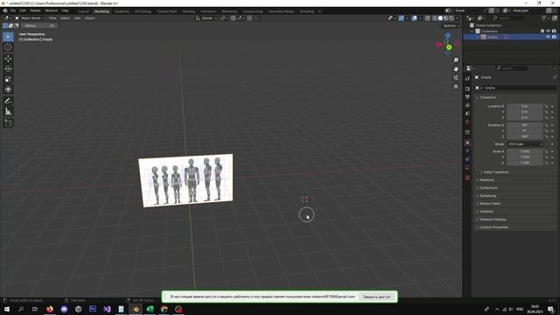Image resolution: width=560 pixels, height=315 pixels.
Task: Open Windows Start menu
Action: 7,309
